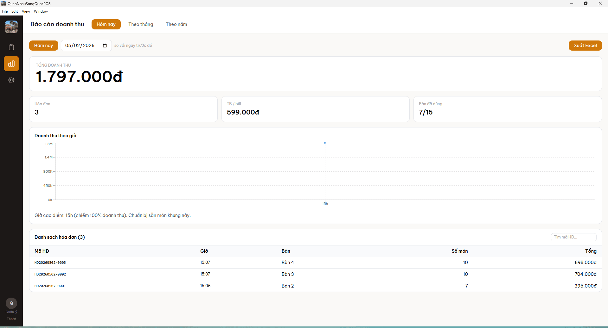Viewport: 608px width, 328px height.
Task: Click the Bàn 3 cell
Action: tap(288, 274)
